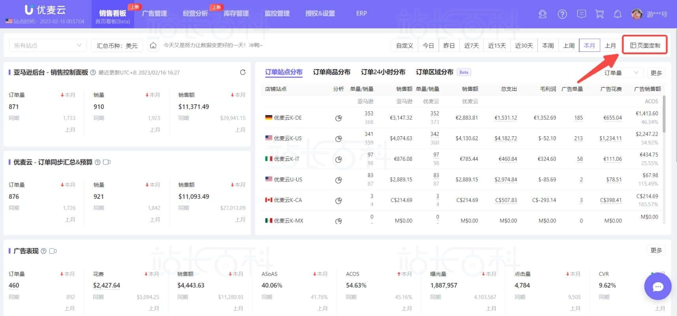The height and width of the screenshot is (316, 677).
Task: Click the 优麦云K-MX store name
Action: 289,220
